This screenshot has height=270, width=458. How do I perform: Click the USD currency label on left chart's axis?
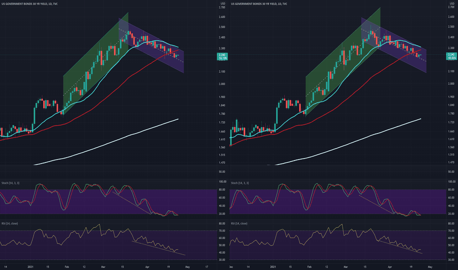223,3
